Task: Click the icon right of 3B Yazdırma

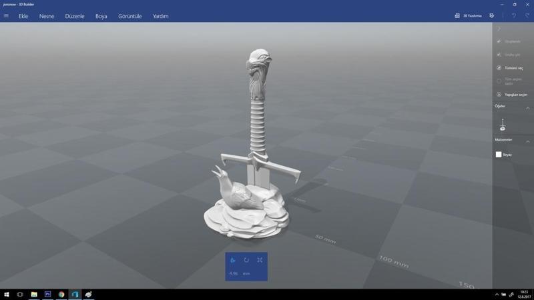Action: point(492,15)
